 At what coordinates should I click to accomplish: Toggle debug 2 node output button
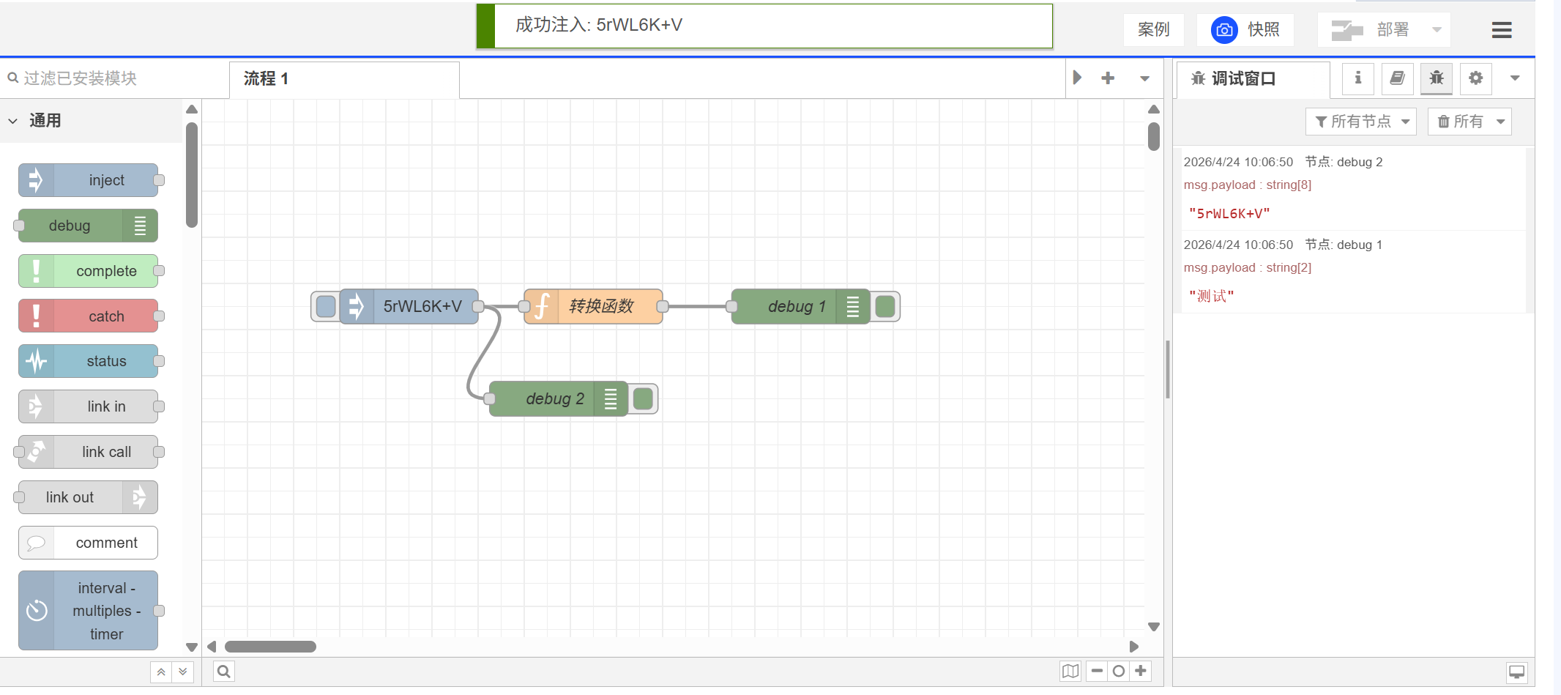(x=643, y=398)
